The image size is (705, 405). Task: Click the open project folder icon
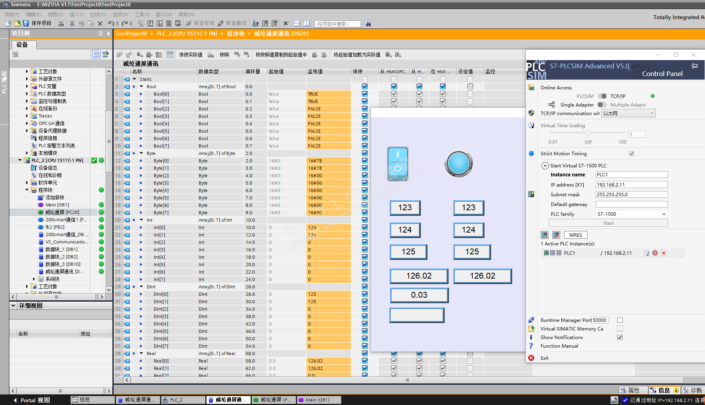tap(17, 23)
